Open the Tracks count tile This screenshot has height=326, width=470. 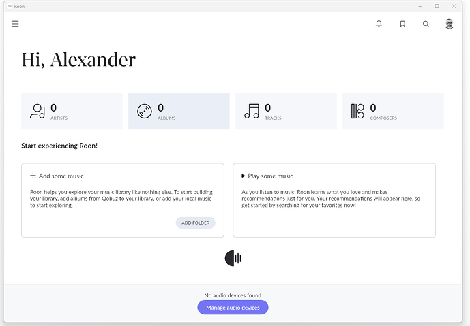[286, 111]
